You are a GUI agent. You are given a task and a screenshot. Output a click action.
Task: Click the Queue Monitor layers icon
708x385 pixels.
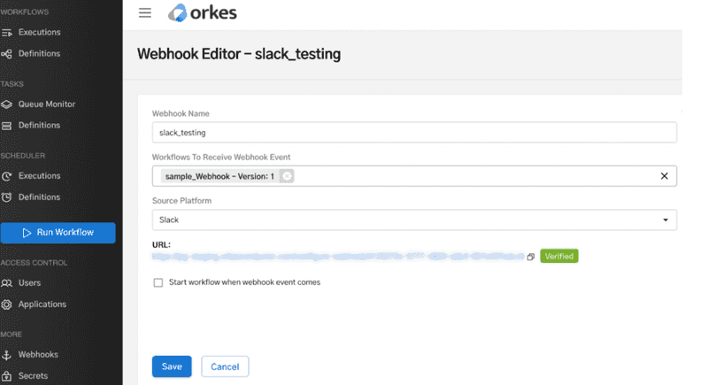pyautogui.click(x=6, y=104)
